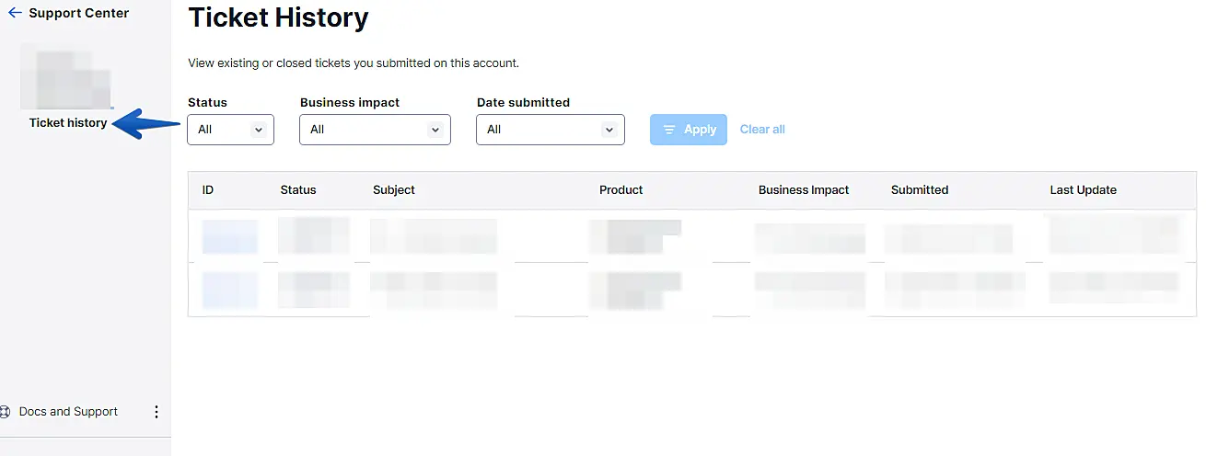Open the Business impact filter dropdown
The height and width of the screenshot is (456, 1206).
[375, 130]
